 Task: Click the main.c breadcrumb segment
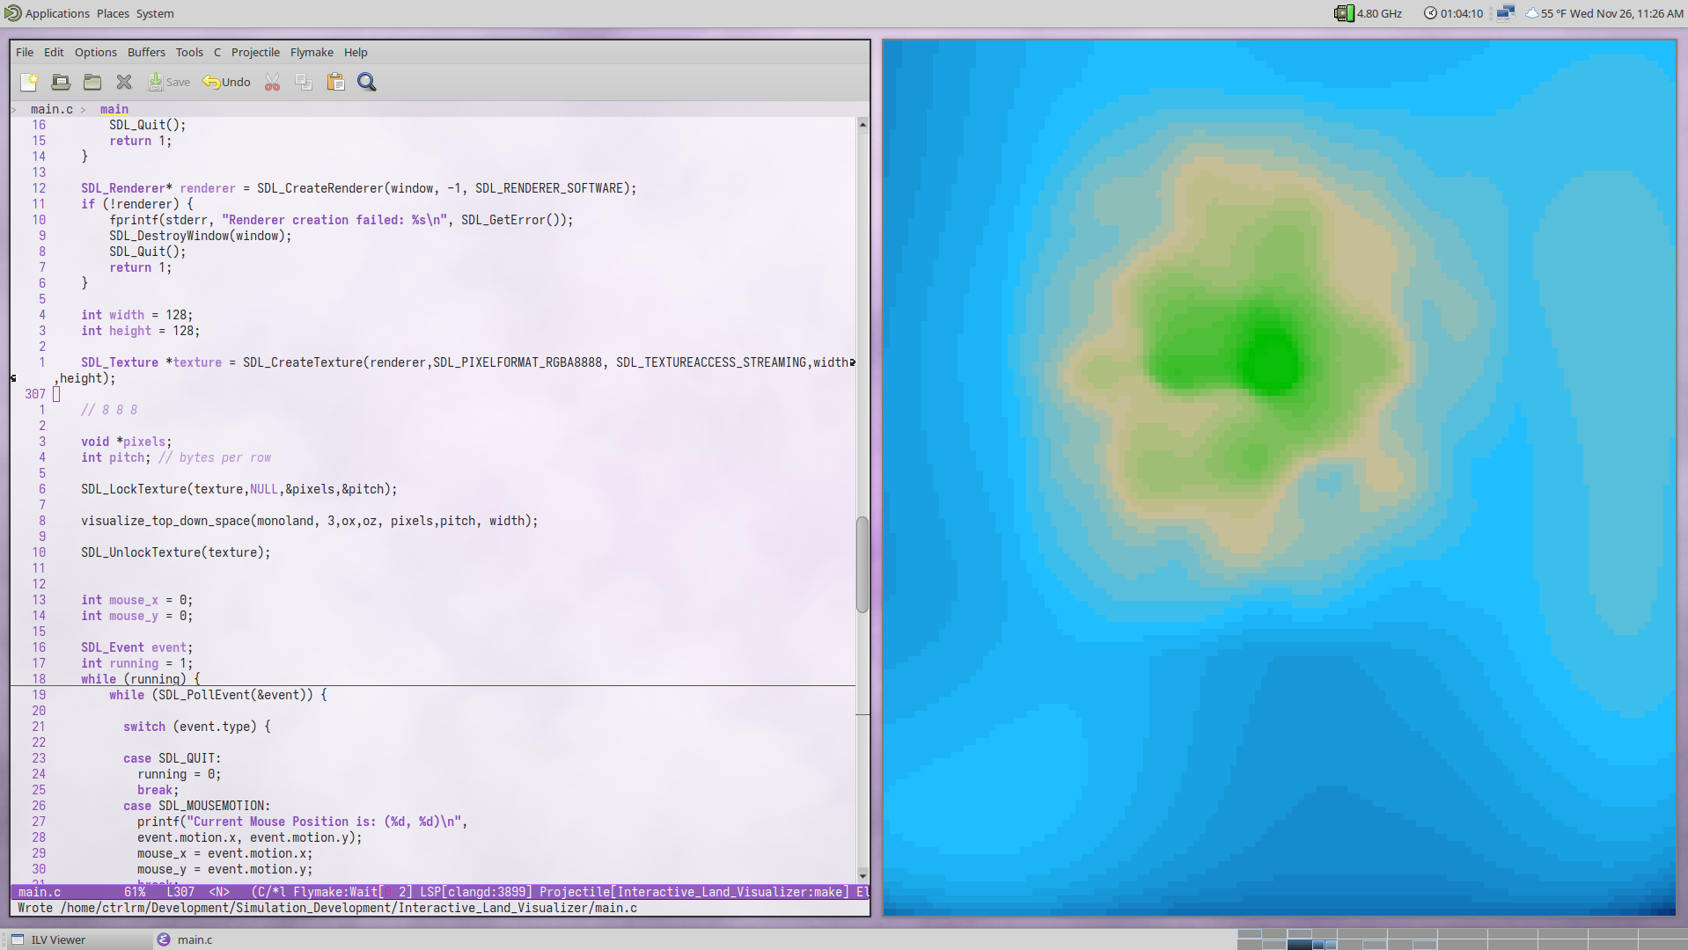[x=52, y=109]
